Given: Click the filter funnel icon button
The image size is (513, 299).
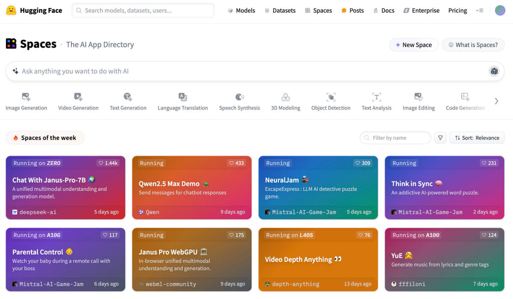Looking at the screenshot, I should tap(440, 138).
